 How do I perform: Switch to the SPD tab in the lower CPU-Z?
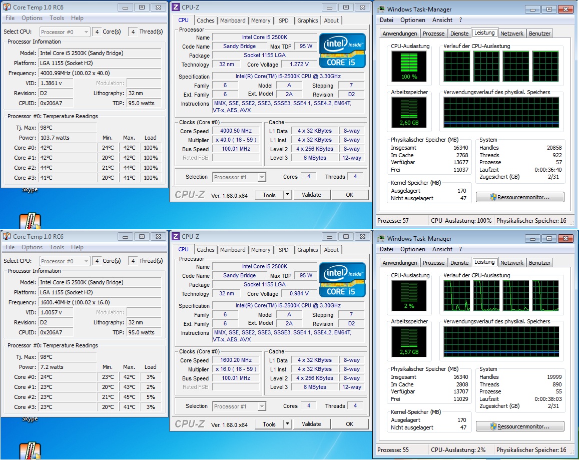284,249
